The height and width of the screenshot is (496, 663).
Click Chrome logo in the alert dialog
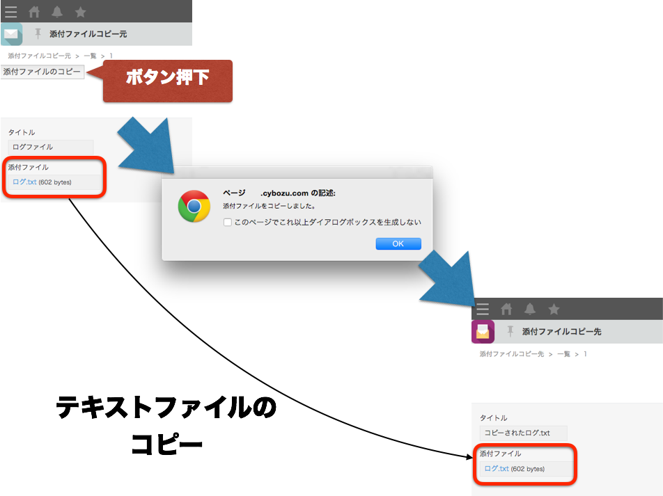(194, 206)
